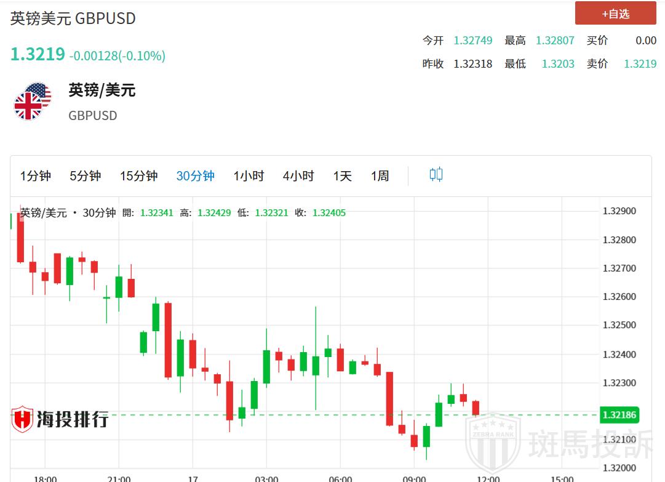Select the 5分钟 timeframe tab
Screen dimensions: 665x482
[85, 176]
